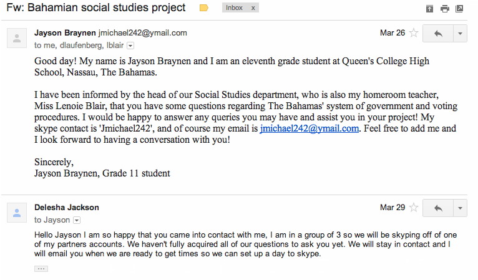Collapse all messages icon at top
478x280 pixels.
pyautogui.click(x=429, y=9)
